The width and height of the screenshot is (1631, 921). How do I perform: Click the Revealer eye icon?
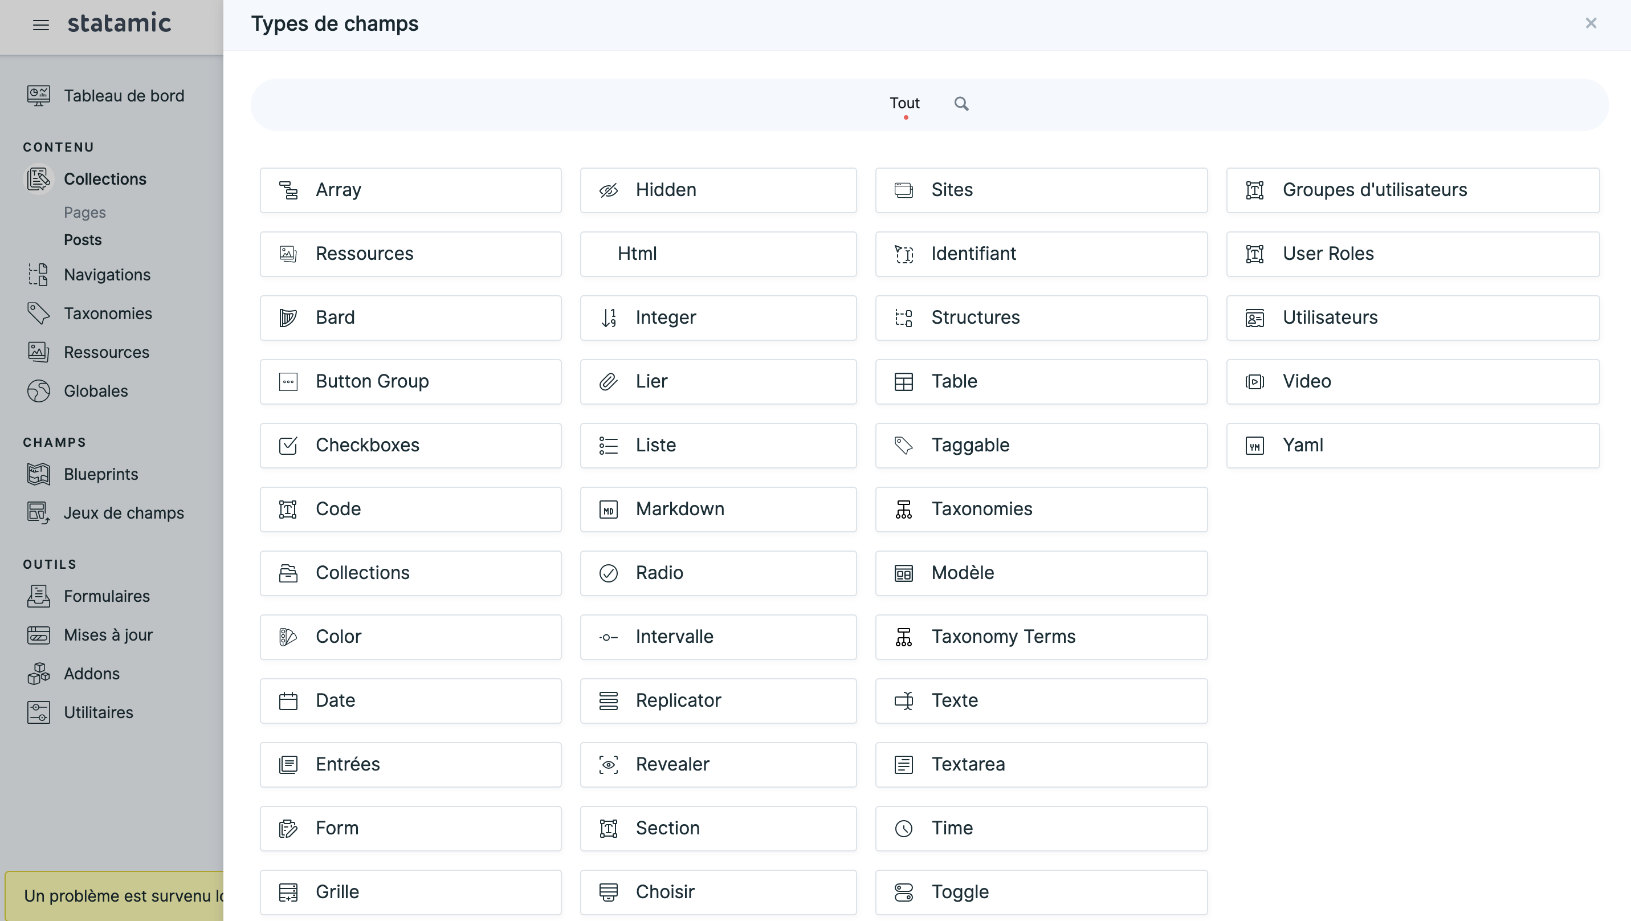[x=609, y=765]
